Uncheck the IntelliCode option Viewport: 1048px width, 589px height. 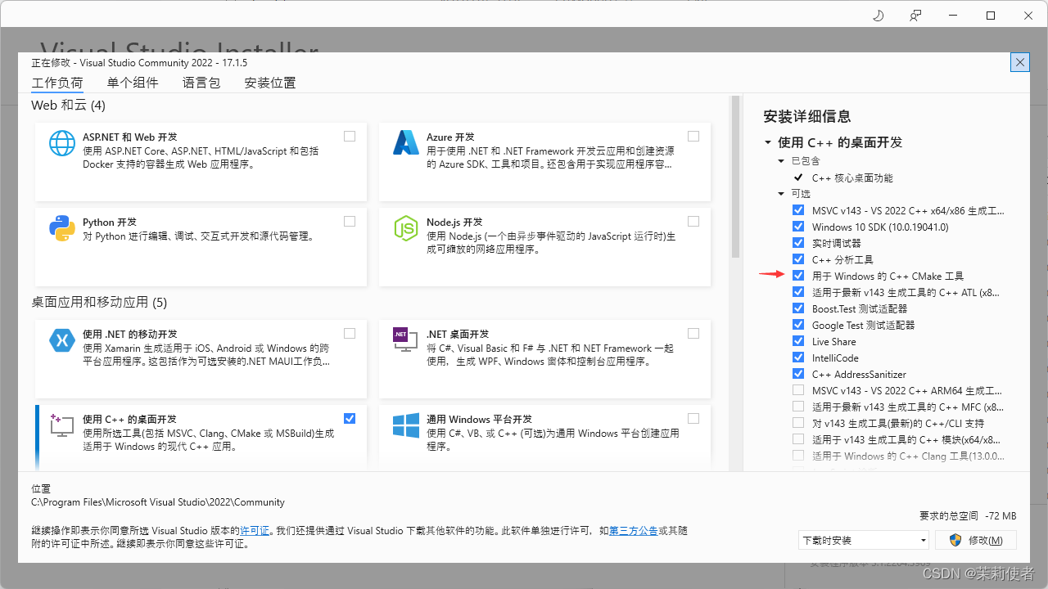[798, 357]
